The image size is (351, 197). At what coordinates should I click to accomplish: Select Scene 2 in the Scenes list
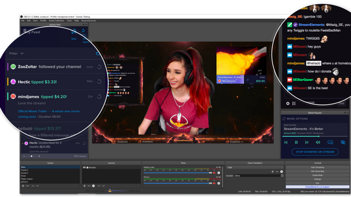click(x=50, y=170)
